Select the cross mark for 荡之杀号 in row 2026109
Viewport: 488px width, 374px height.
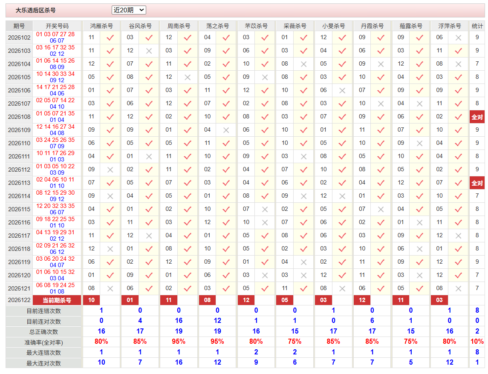[x=226, y=130]
